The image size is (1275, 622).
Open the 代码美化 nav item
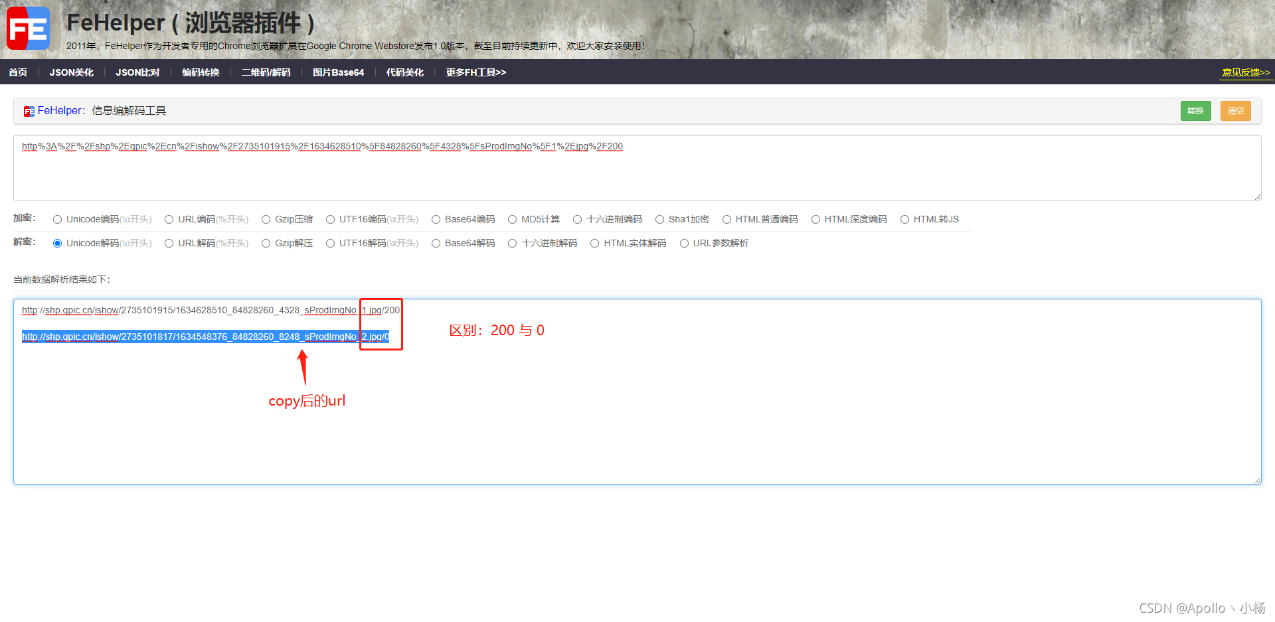click(405, 72)
